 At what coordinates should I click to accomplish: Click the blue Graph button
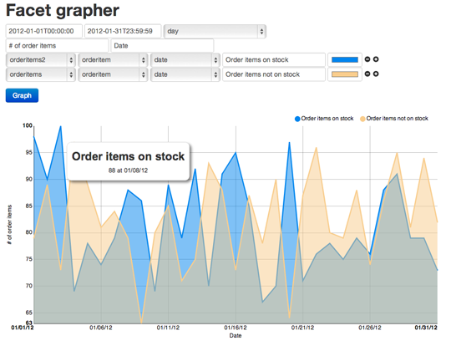[x=22, y=95]
